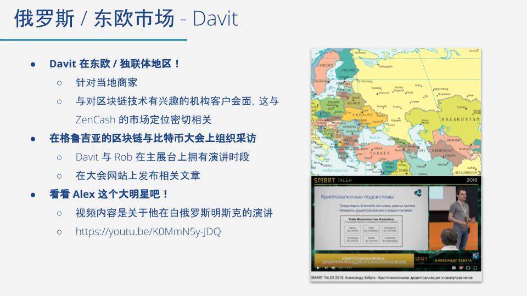Enter fullscreen on the video player
The width and height of the screenshot is (527, 296).
coord(475,267)
